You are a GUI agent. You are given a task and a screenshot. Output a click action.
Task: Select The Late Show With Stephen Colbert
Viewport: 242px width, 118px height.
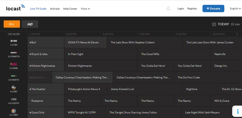point(132,43)
